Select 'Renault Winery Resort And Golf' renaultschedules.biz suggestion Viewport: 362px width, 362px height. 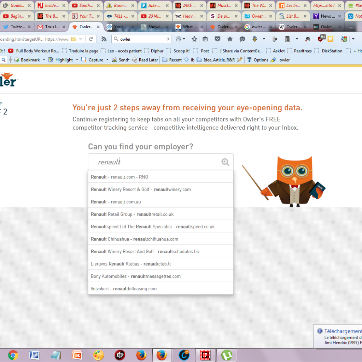[x=161, y=251]
